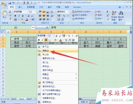Open the Sheet2 worksheet tab
The height and width of the screenshot is (104, 133).
coord(21,99)
